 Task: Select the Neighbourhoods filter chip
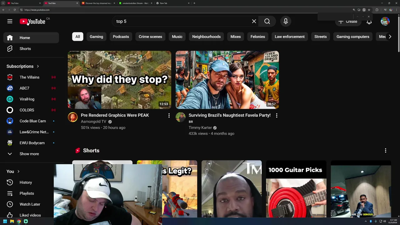206,37
